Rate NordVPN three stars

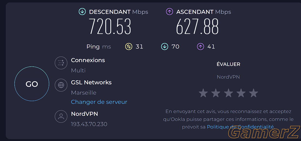point(228,93)
